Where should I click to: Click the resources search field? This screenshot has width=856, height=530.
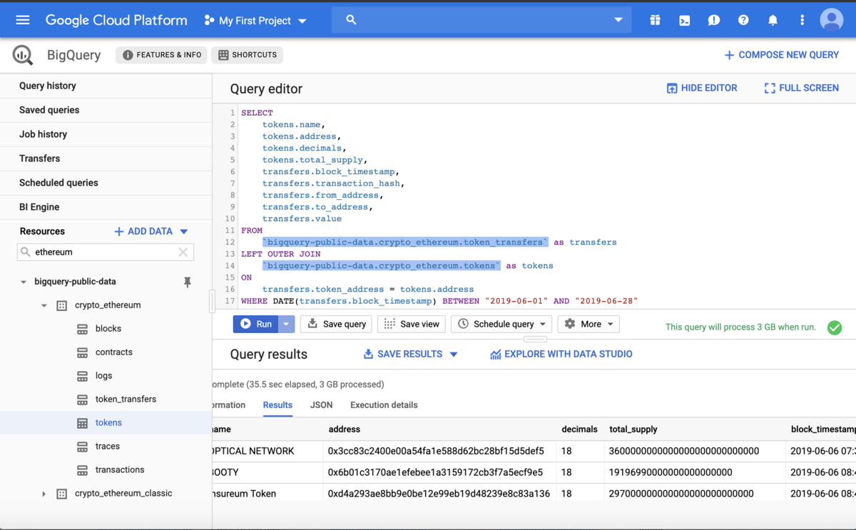pos(105,252)
